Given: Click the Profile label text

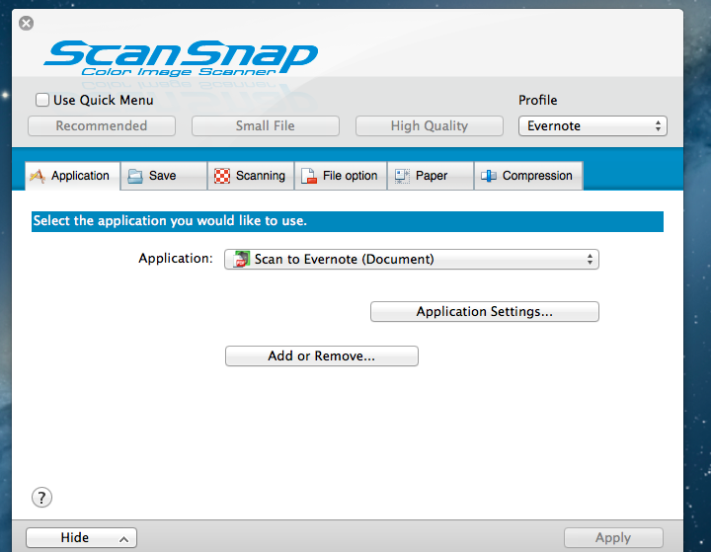Looking at the screenshot, I should pos(538,100).
